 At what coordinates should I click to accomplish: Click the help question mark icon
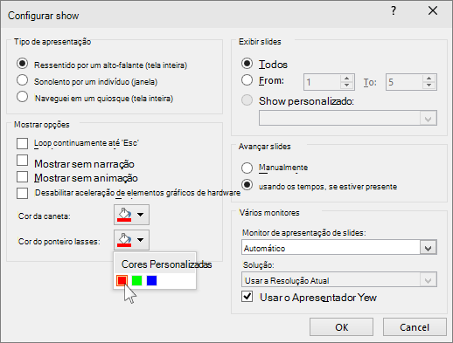click(x=394, y=11)
